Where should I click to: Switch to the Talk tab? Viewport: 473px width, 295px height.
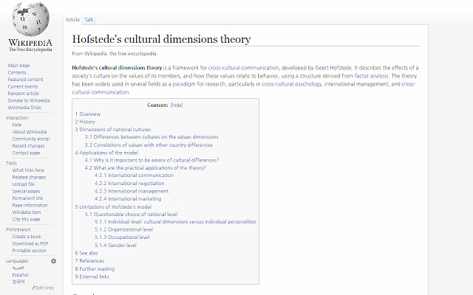pyautogui.click(x=89, y=19)
